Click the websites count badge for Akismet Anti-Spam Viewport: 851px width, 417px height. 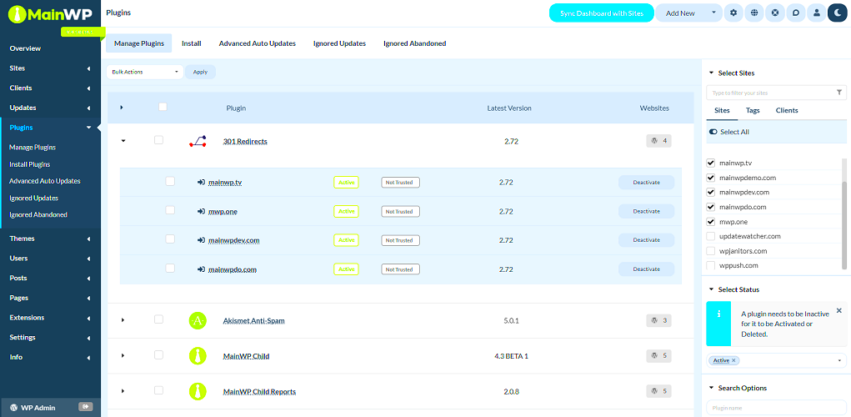pos(658,320)
